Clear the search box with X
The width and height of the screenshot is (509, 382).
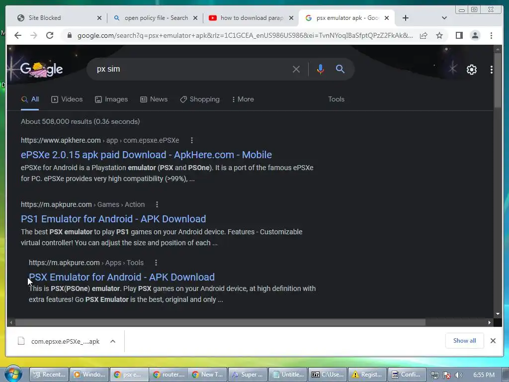[x=296, y=69]
